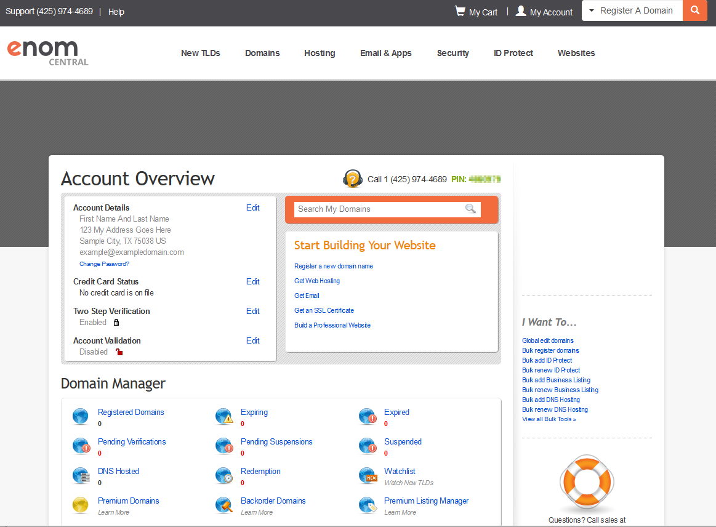Click the headset support help icon
Viewport: 716px width, 527px height.
pos(353,179)
